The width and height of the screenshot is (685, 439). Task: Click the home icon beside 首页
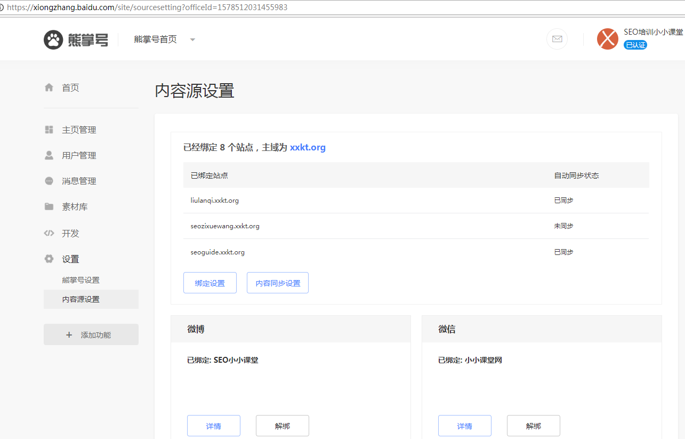[49, 87]
